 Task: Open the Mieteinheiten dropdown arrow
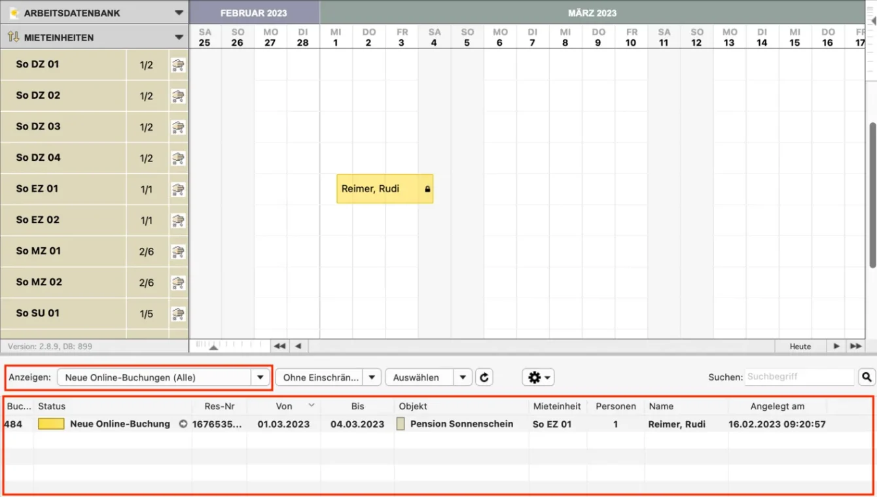point(179,37)
